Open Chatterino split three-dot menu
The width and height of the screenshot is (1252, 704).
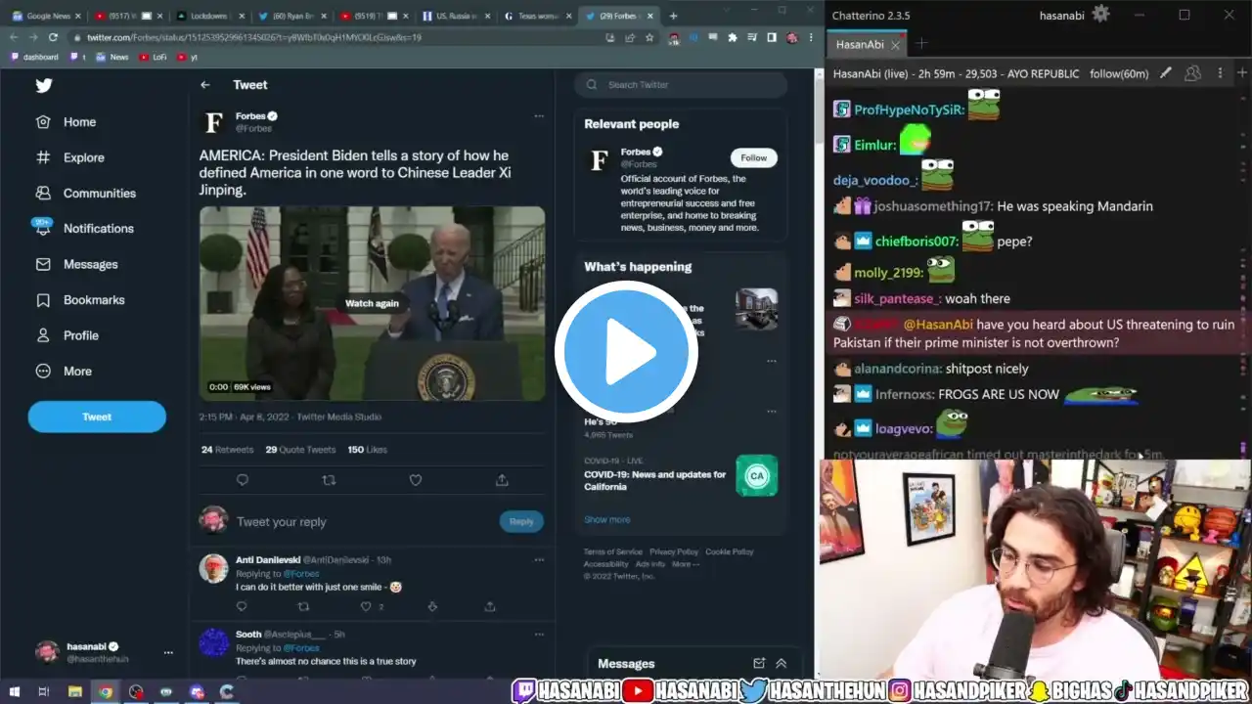pyautogui.click(x=1220, y=73)
